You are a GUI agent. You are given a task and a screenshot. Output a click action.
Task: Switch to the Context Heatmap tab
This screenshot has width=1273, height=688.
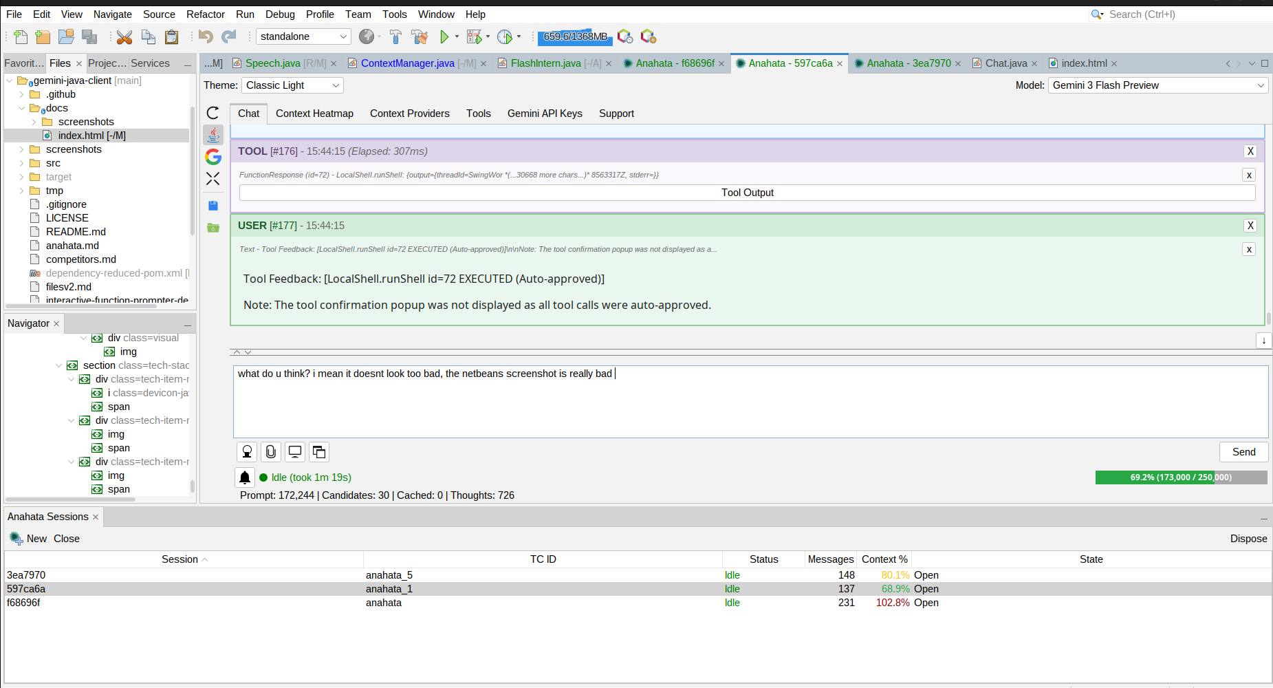[314, 114]
